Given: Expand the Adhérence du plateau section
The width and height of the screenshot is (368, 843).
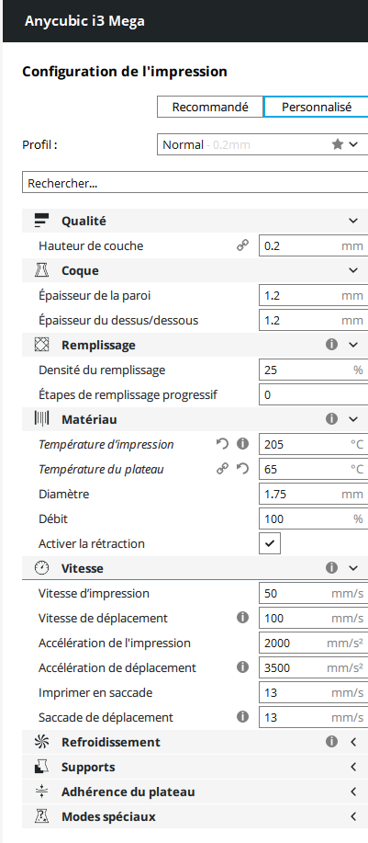Looking at the screenshot, I should tap(195, 792).
